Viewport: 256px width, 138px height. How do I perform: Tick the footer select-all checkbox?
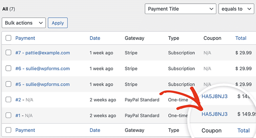[8, 130]
